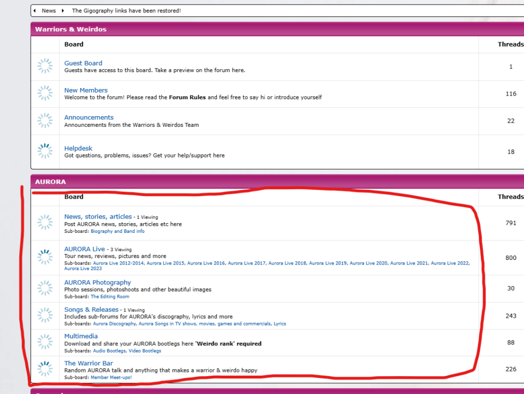Open the Guest Board
Screen dimensions: 524x394
point(83,63)
